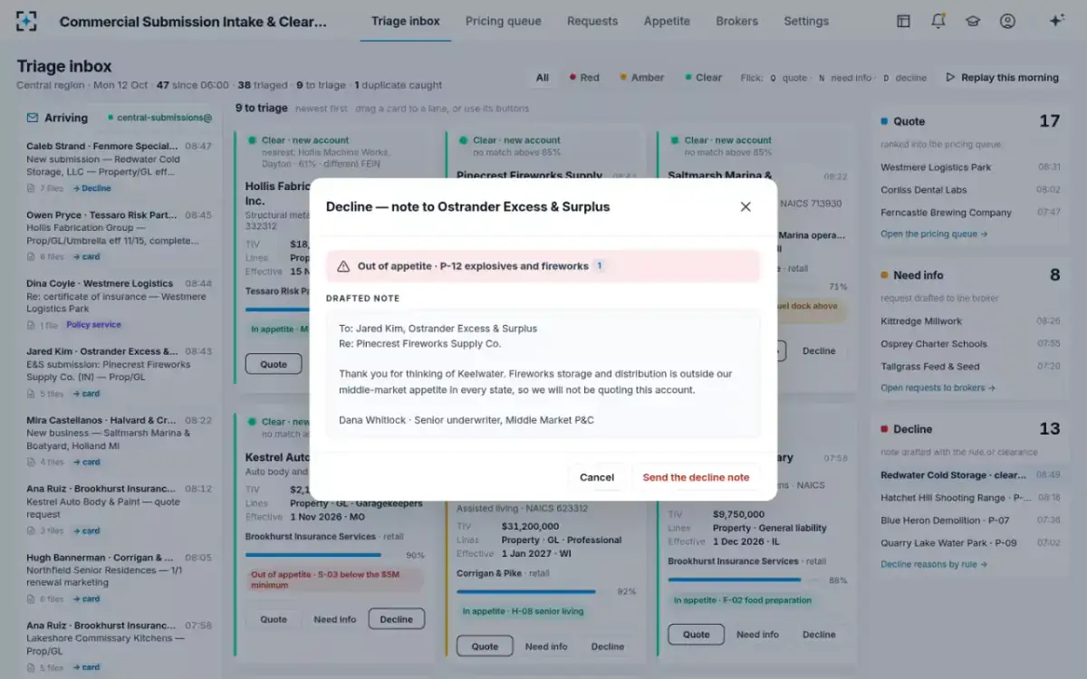Click Quote on the Corrigan & Pike card
Screen dimensions: 1087x679
(485, 646)
